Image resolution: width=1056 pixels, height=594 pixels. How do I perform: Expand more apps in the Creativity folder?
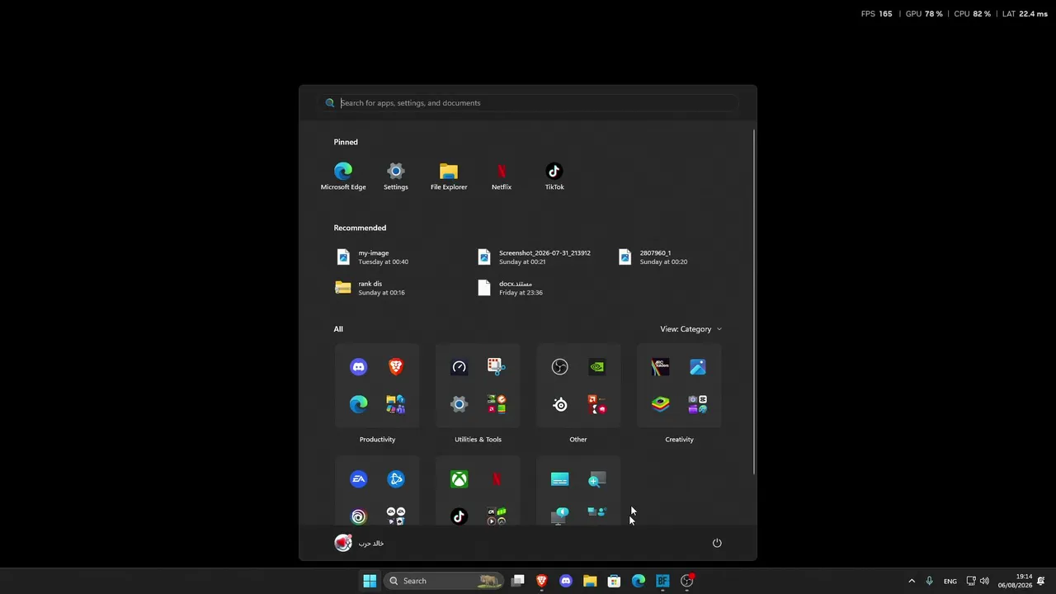(698, 404)
